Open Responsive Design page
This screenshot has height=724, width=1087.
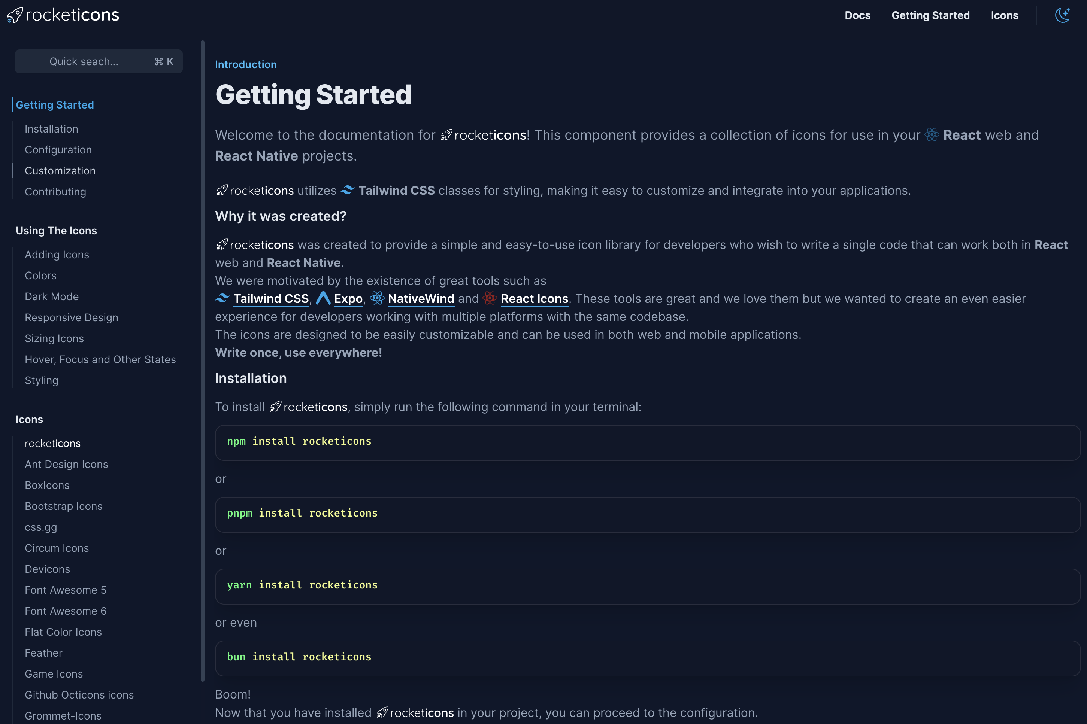pyautogui.click(x=72, y=318)
